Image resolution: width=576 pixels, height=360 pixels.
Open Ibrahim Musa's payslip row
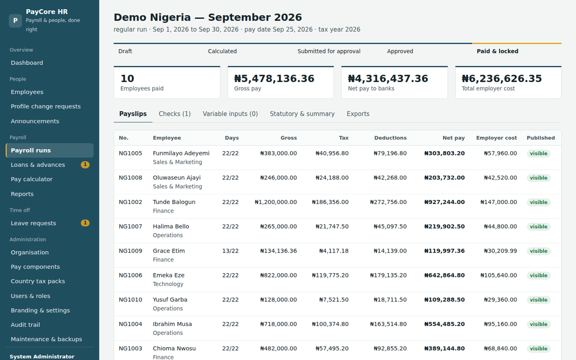337,328
